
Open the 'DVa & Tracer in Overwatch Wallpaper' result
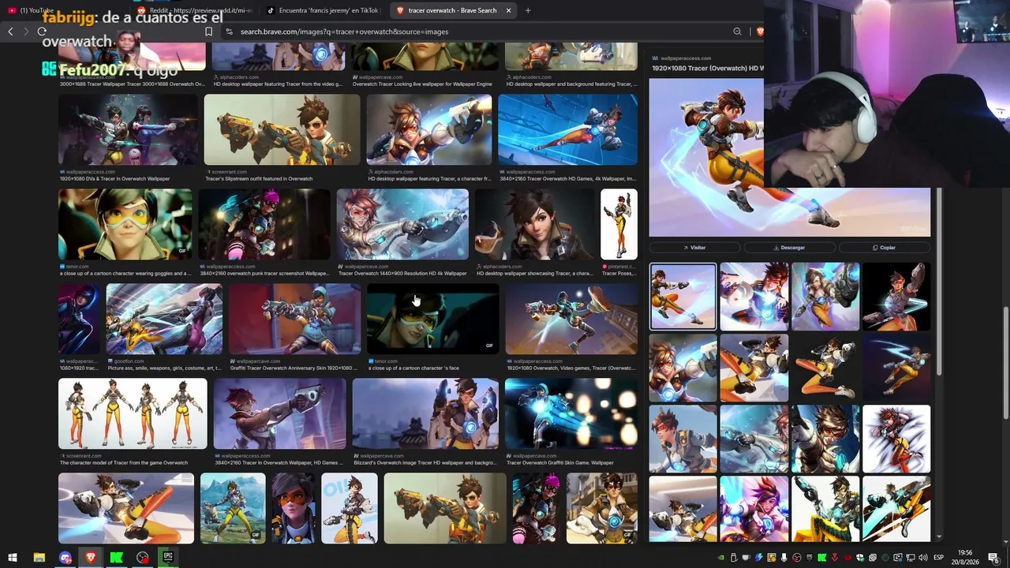pyautogui.click(x=129, y=130)
